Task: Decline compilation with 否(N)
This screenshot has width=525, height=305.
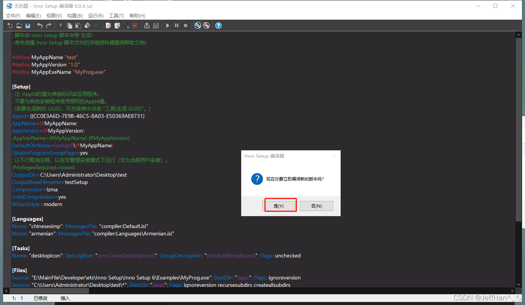Action: (x=316, y=205)
